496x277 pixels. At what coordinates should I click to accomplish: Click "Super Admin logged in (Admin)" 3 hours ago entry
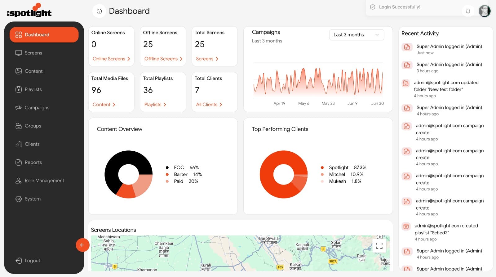[x=446, y=67]
